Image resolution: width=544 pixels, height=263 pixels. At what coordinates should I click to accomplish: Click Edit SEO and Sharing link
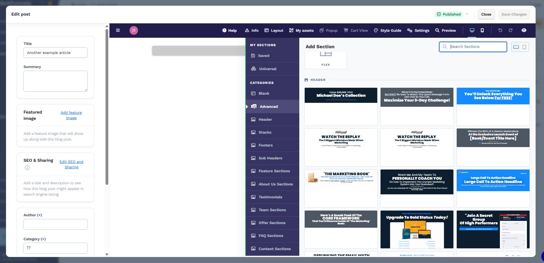[x=71, y=164]
